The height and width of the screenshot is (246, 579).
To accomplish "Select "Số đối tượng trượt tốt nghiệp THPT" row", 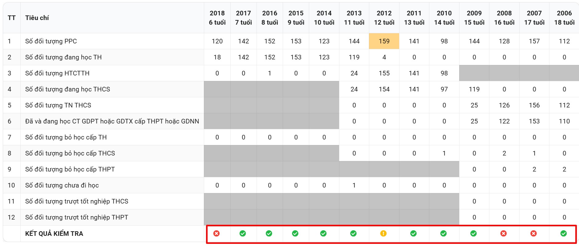I will pos(77,217).
